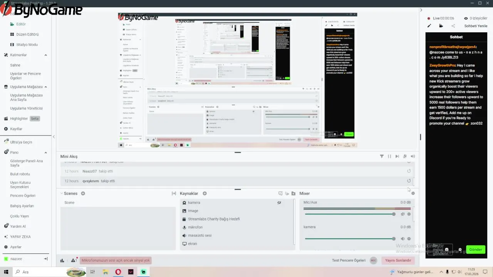The image size is (493, 277).
Task: Open Bahşiş Ayarları
Action: [22, 206]
